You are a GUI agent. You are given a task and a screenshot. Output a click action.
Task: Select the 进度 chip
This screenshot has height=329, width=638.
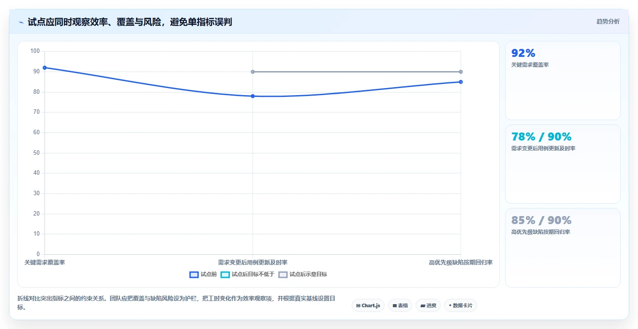(428, 305)
